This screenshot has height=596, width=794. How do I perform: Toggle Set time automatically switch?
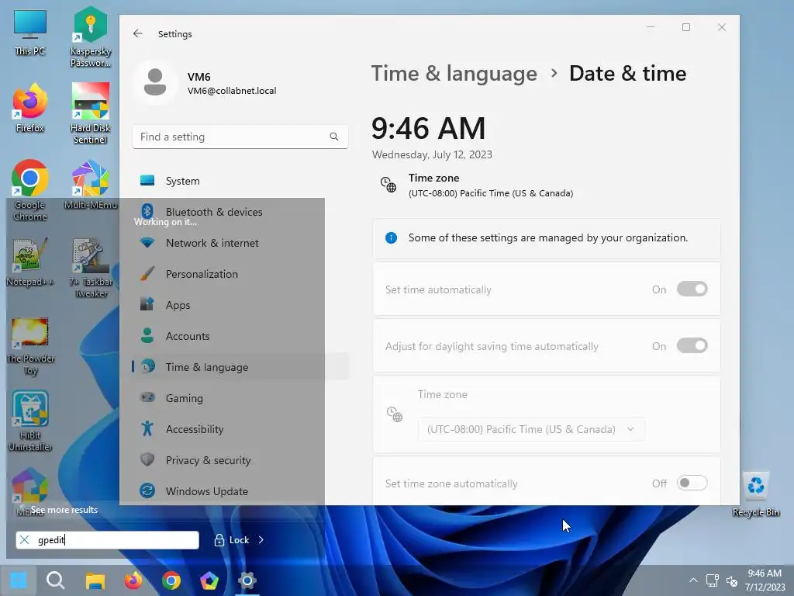click(692, 289)
